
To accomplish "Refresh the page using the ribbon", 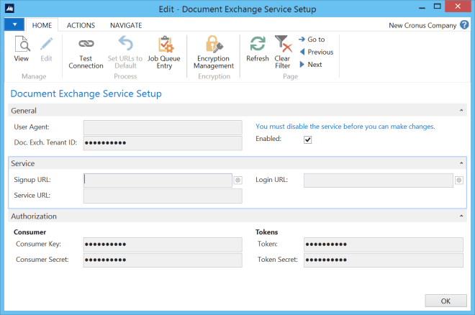I will [258, 49].
